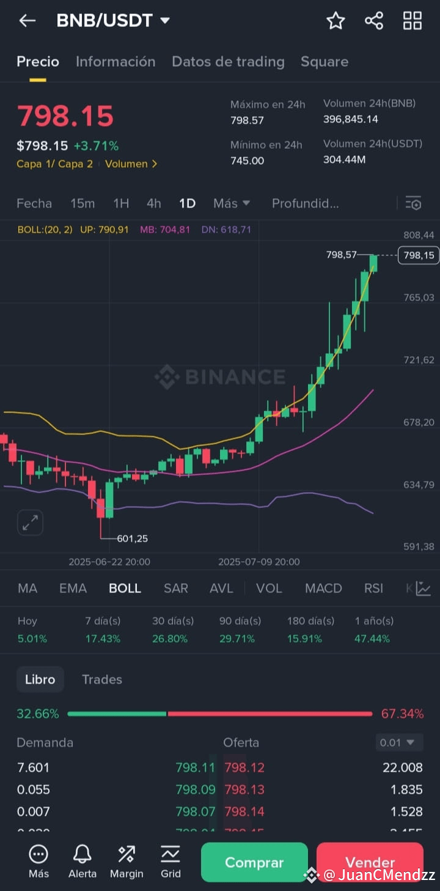
Task: Tap the large 798.15 price
Action: 65,116
